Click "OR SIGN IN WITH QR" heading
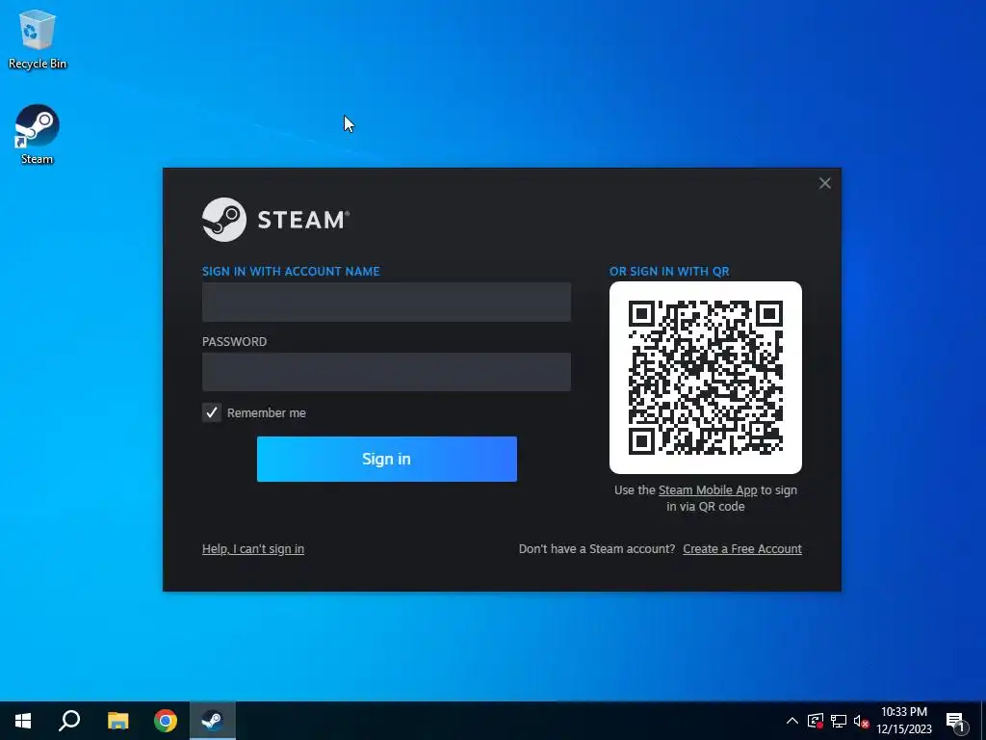 click(x=669, y=271)
